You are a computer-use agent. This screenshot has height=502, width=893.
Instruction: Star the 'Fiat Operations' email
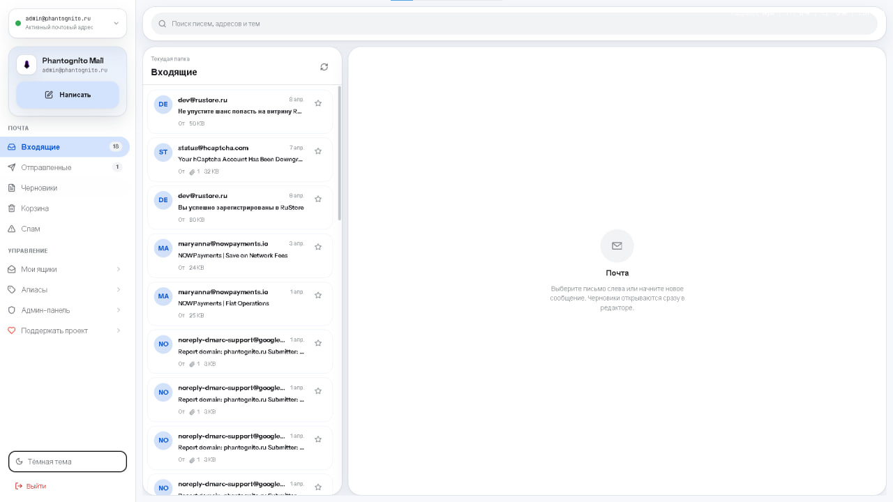point(318,295)
